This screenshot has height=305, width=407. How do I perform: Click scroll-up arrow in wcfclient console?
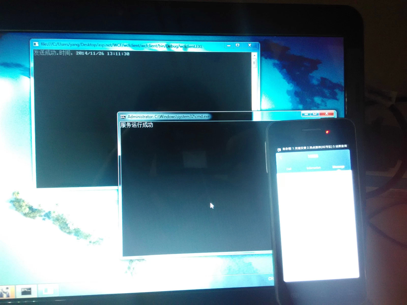pos(254,55)
